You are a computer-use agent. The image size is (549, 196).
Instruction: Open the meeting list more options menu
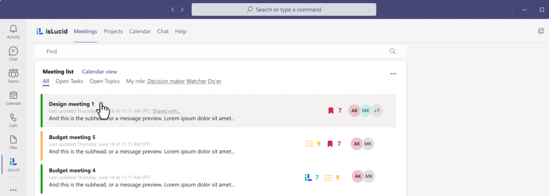click(x=393, y=74)
